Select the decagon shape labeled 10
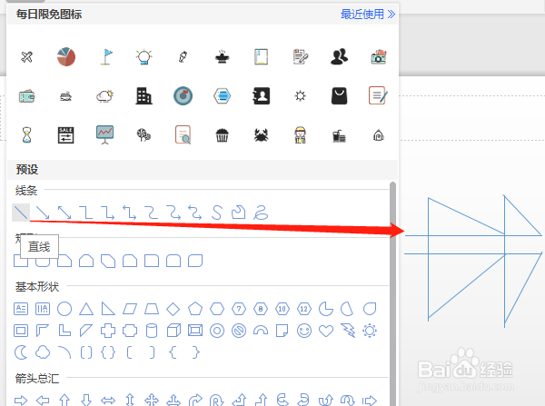This screenshot has width=545, height=406. pyautogui.click(x=282, y=309)
